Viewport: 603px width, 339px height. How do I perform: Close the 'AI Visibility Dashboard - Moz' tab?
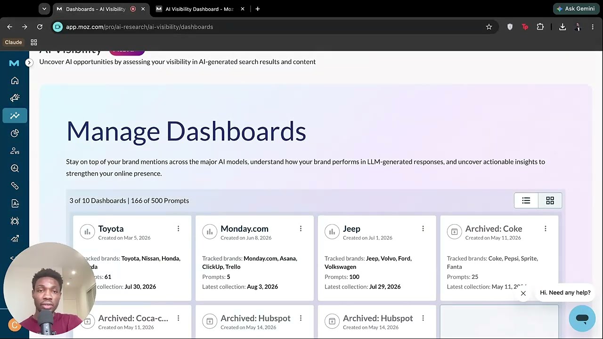coord(243,9)
